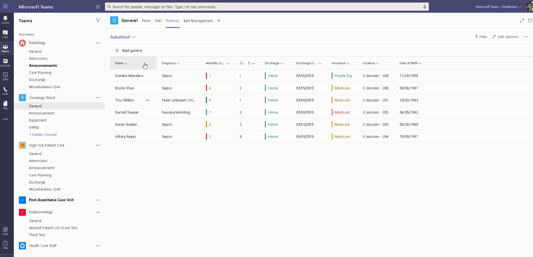Show the 1 hidden channel link
533x257 pixels.
point(43,134)
